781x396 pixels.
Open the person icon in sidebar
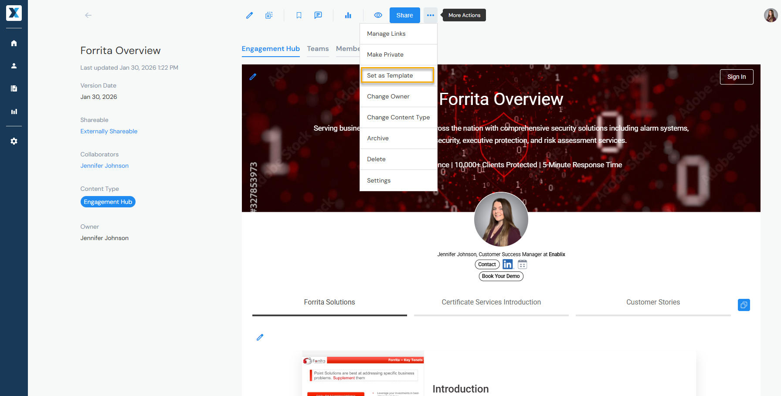(x=14, y=66)
